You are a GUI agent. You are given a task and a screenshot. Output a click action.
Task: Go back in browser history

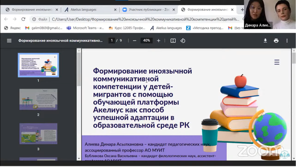[x=6, y=19]
